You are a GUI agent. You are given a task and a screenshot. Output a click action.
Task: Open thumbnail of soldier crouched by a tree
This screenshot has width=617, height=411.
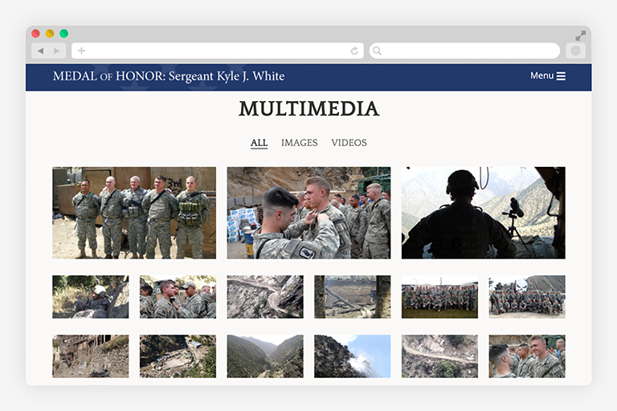(91, 296)
